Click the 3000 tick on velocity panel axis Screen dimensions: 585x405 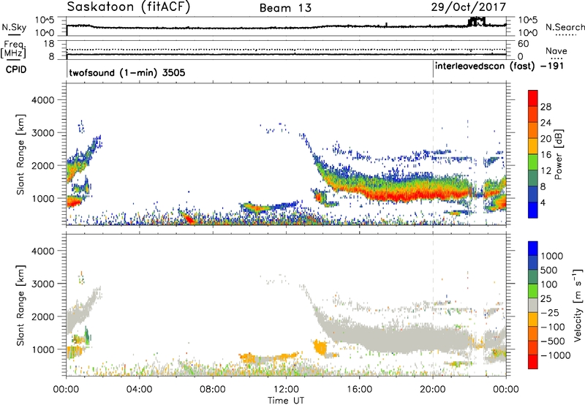[x=42, y=284]
